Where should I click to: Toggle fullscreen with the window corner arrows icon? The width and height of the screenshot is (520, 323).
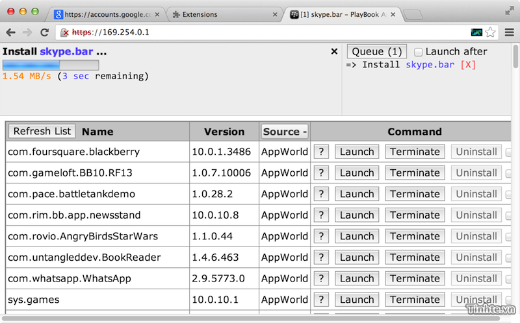[509, 11]
